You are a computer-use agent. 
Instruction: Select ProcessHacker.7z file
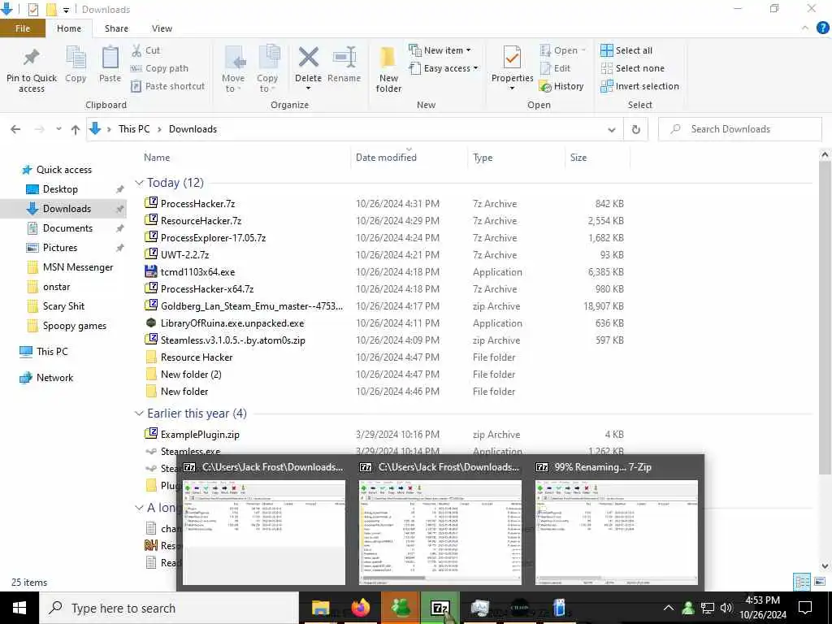[x=197, y=204]
